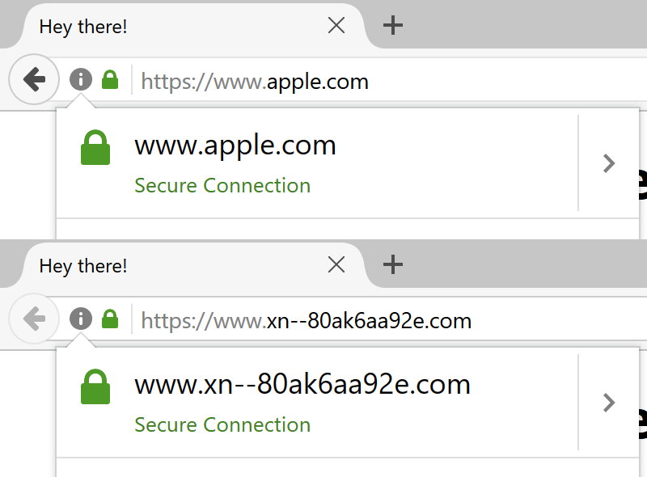The image size is (647, 477).
Task: Open a new tab using the lower plus button
Action: (393, 264)
